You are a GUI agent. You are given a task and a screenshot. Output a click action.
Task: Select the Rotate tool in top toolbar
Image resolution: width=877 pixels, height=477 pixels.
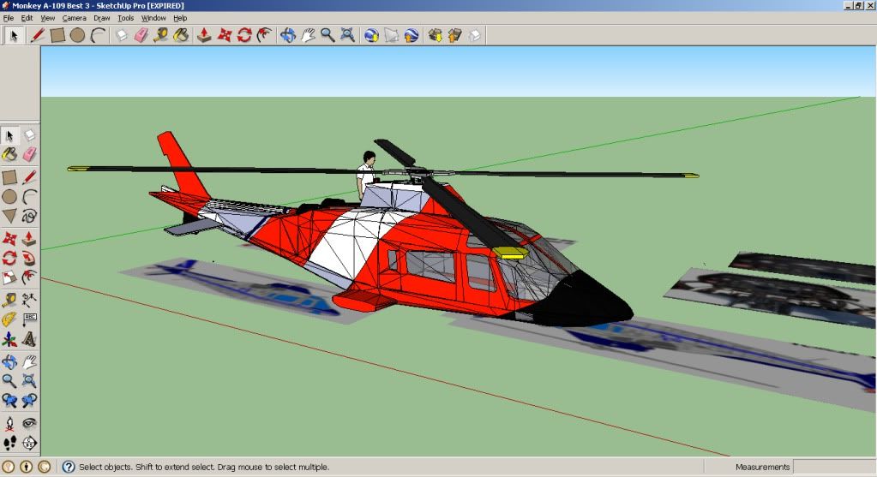coord(244,35)
